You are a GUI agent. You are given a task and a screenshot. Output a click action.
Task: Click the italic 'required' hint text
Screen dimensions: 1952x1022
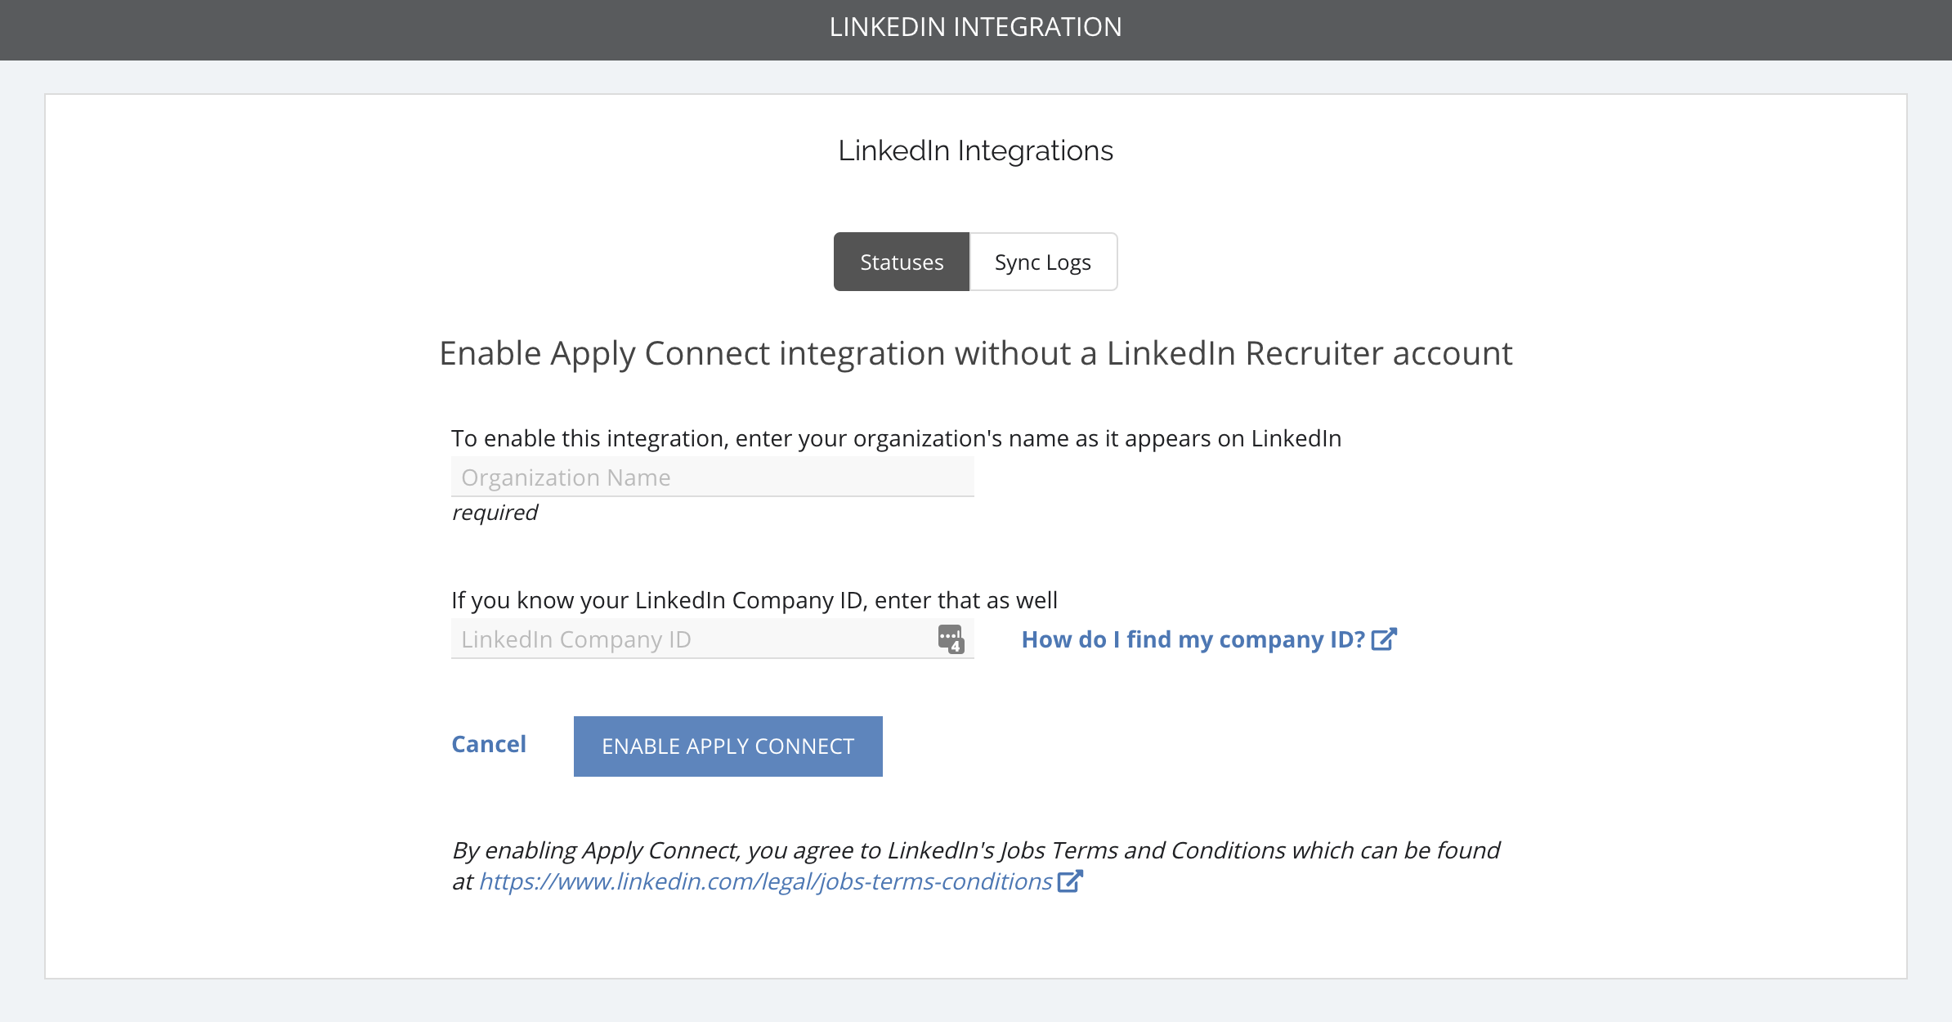(495, 513)
